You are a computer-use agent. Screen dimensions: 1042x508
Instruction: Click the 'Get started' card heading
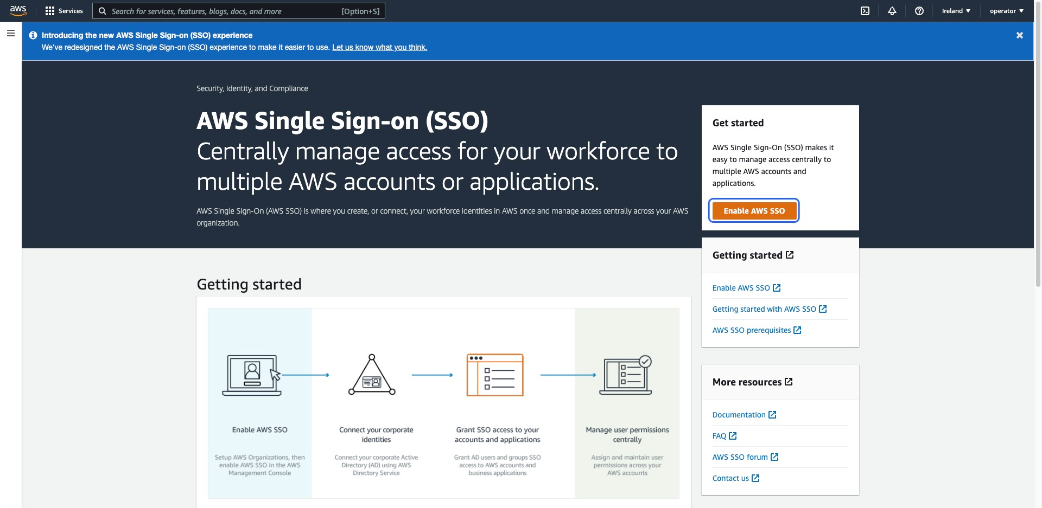pos(738,123)
